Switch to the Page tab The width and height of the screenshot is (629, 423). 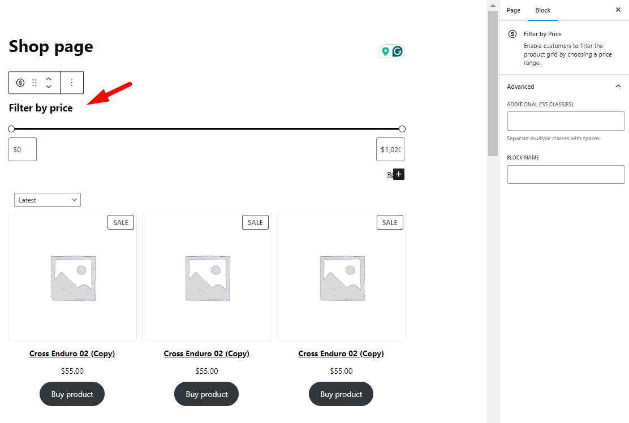click(513, 10)
